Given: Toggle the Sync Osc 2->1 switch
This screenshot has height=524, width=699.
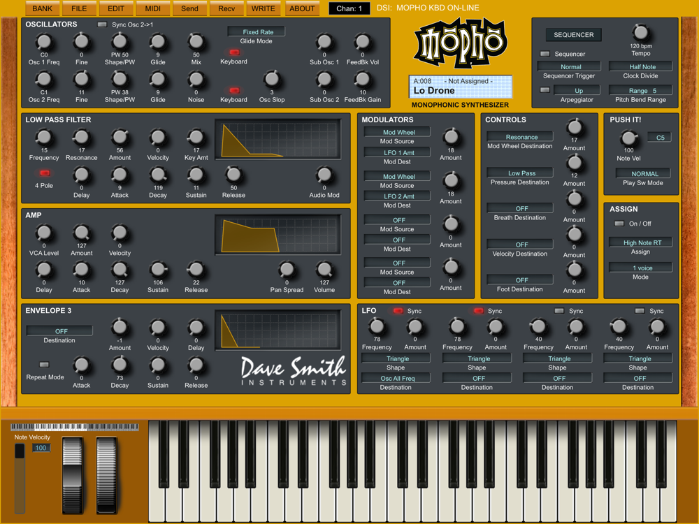Looking at the screenshot, I should 102,24.
